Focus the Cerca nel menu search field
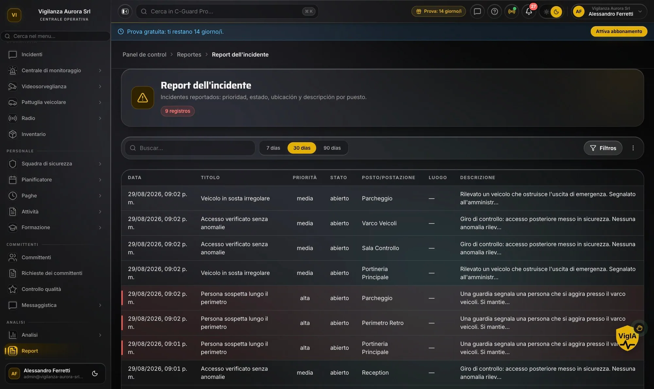 (55, 36)
